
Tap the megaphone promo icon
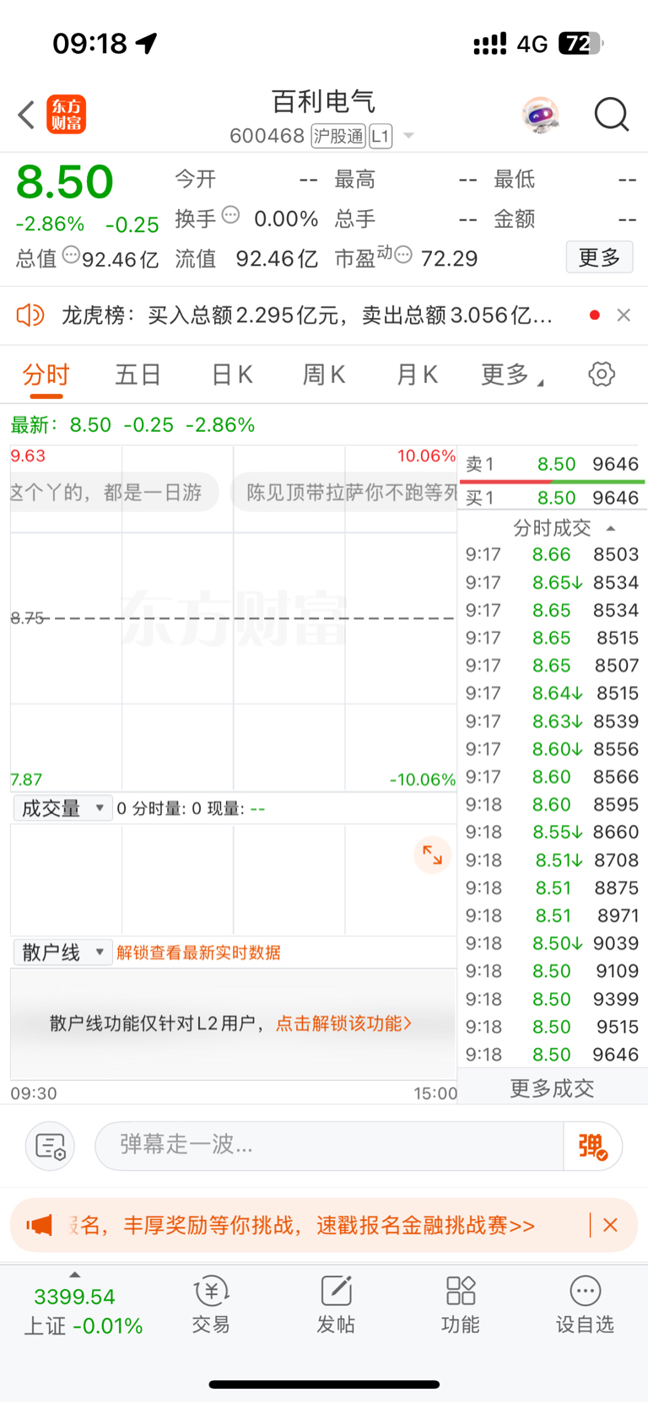[x=40, y=1225]
